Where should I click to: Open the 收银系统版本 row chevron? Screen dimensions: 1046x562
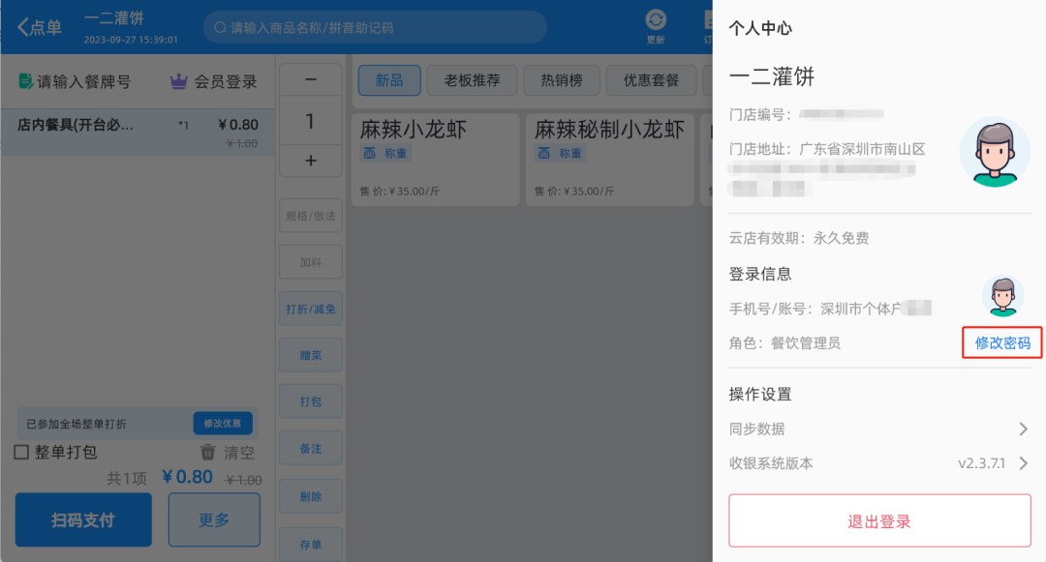point(1023,463)
